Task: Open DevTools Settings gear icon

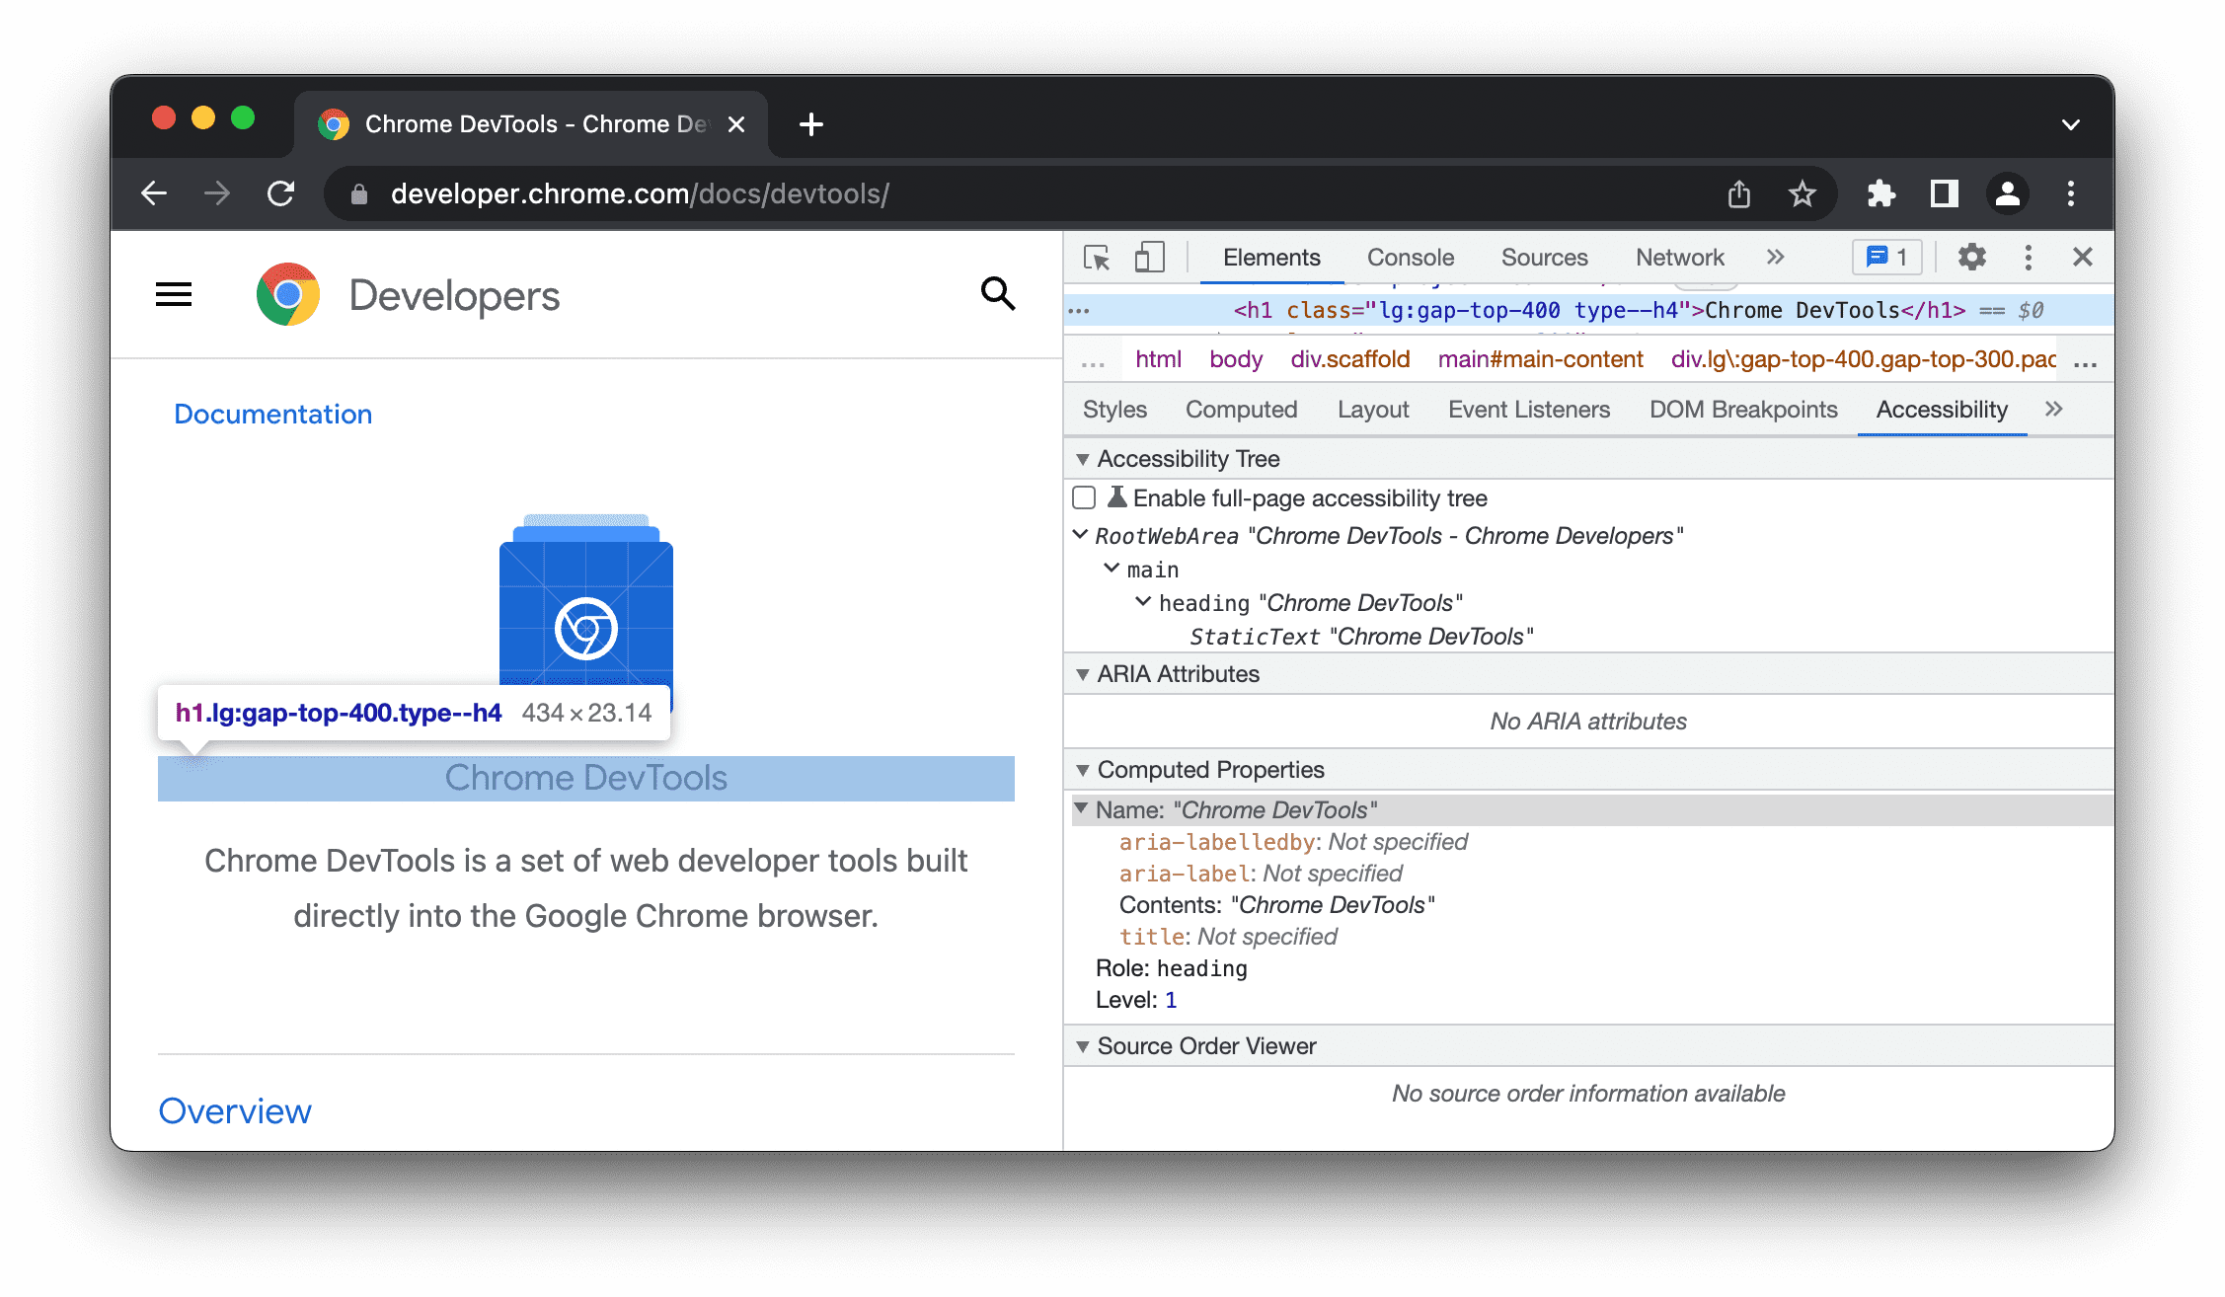Action: pyautogui.click(x=1971, y=257)
